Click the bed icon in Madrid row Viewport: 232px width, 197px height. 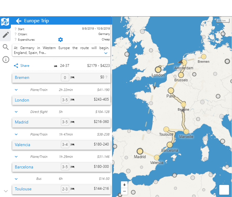72,122
